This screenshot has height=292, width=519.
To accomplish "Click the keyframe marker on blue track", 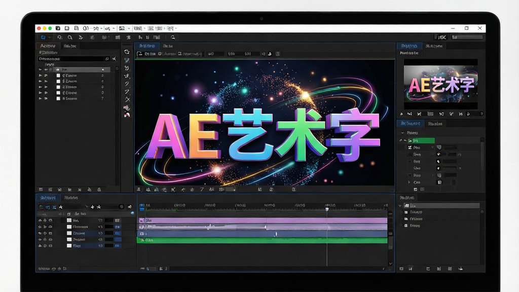I will [x=276, y=234].
